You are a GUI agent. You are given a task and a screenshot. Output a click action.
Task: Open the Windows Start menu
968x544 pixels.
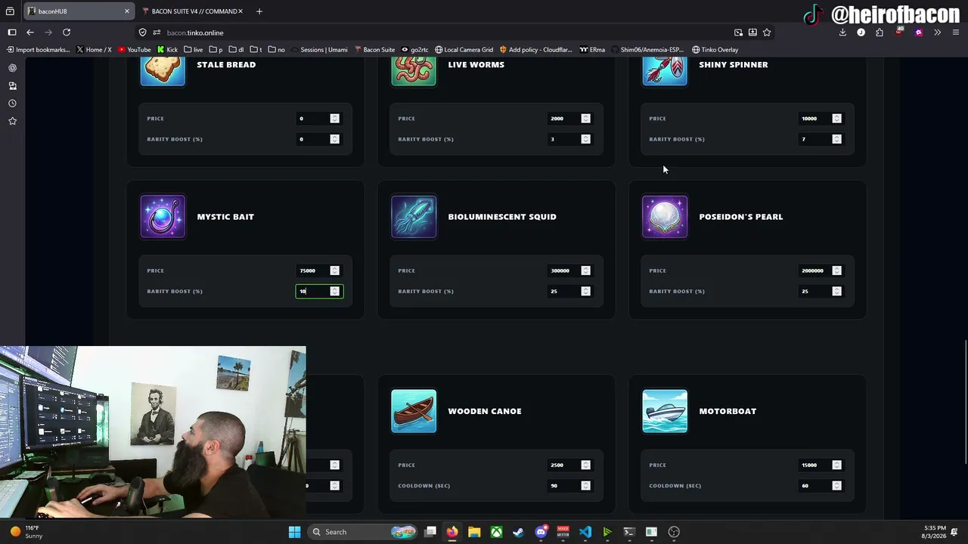pyautogui.click(x=294, y=532)
